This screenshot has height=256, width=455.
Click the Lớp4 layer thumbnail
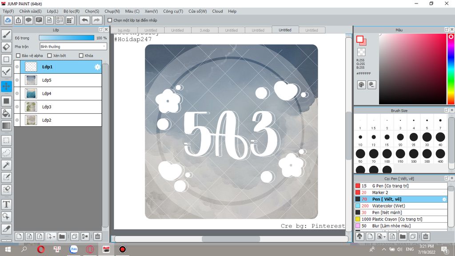[x=31, y=93]
